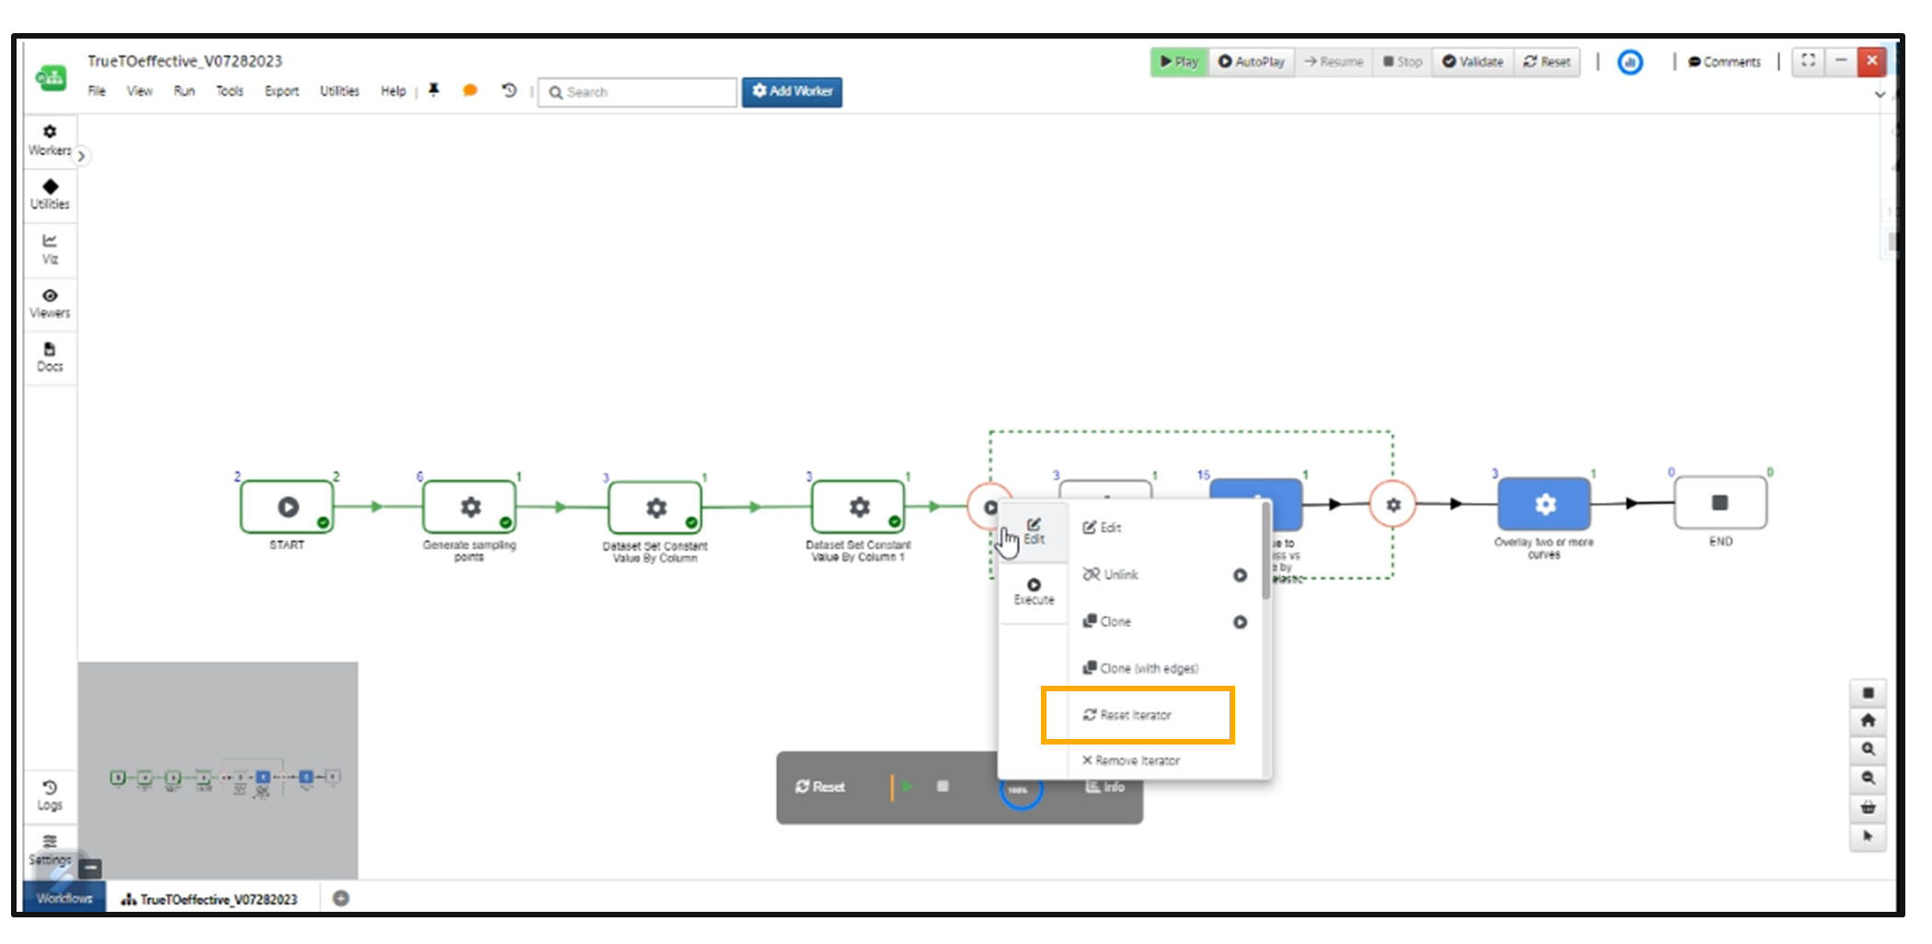
Task: Click the home view icon on canvas tools
Action: click(1868, 721)
